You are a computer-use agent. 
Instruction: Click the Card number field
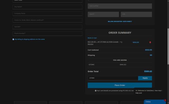click(120, 6)
